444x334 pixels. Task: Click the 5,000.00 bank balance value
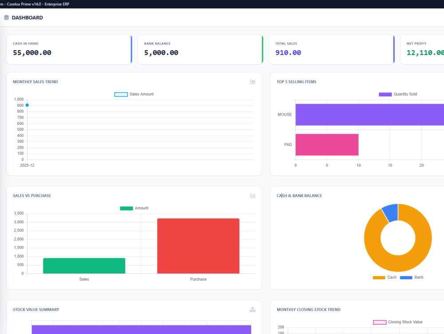(x=161, y=53)
